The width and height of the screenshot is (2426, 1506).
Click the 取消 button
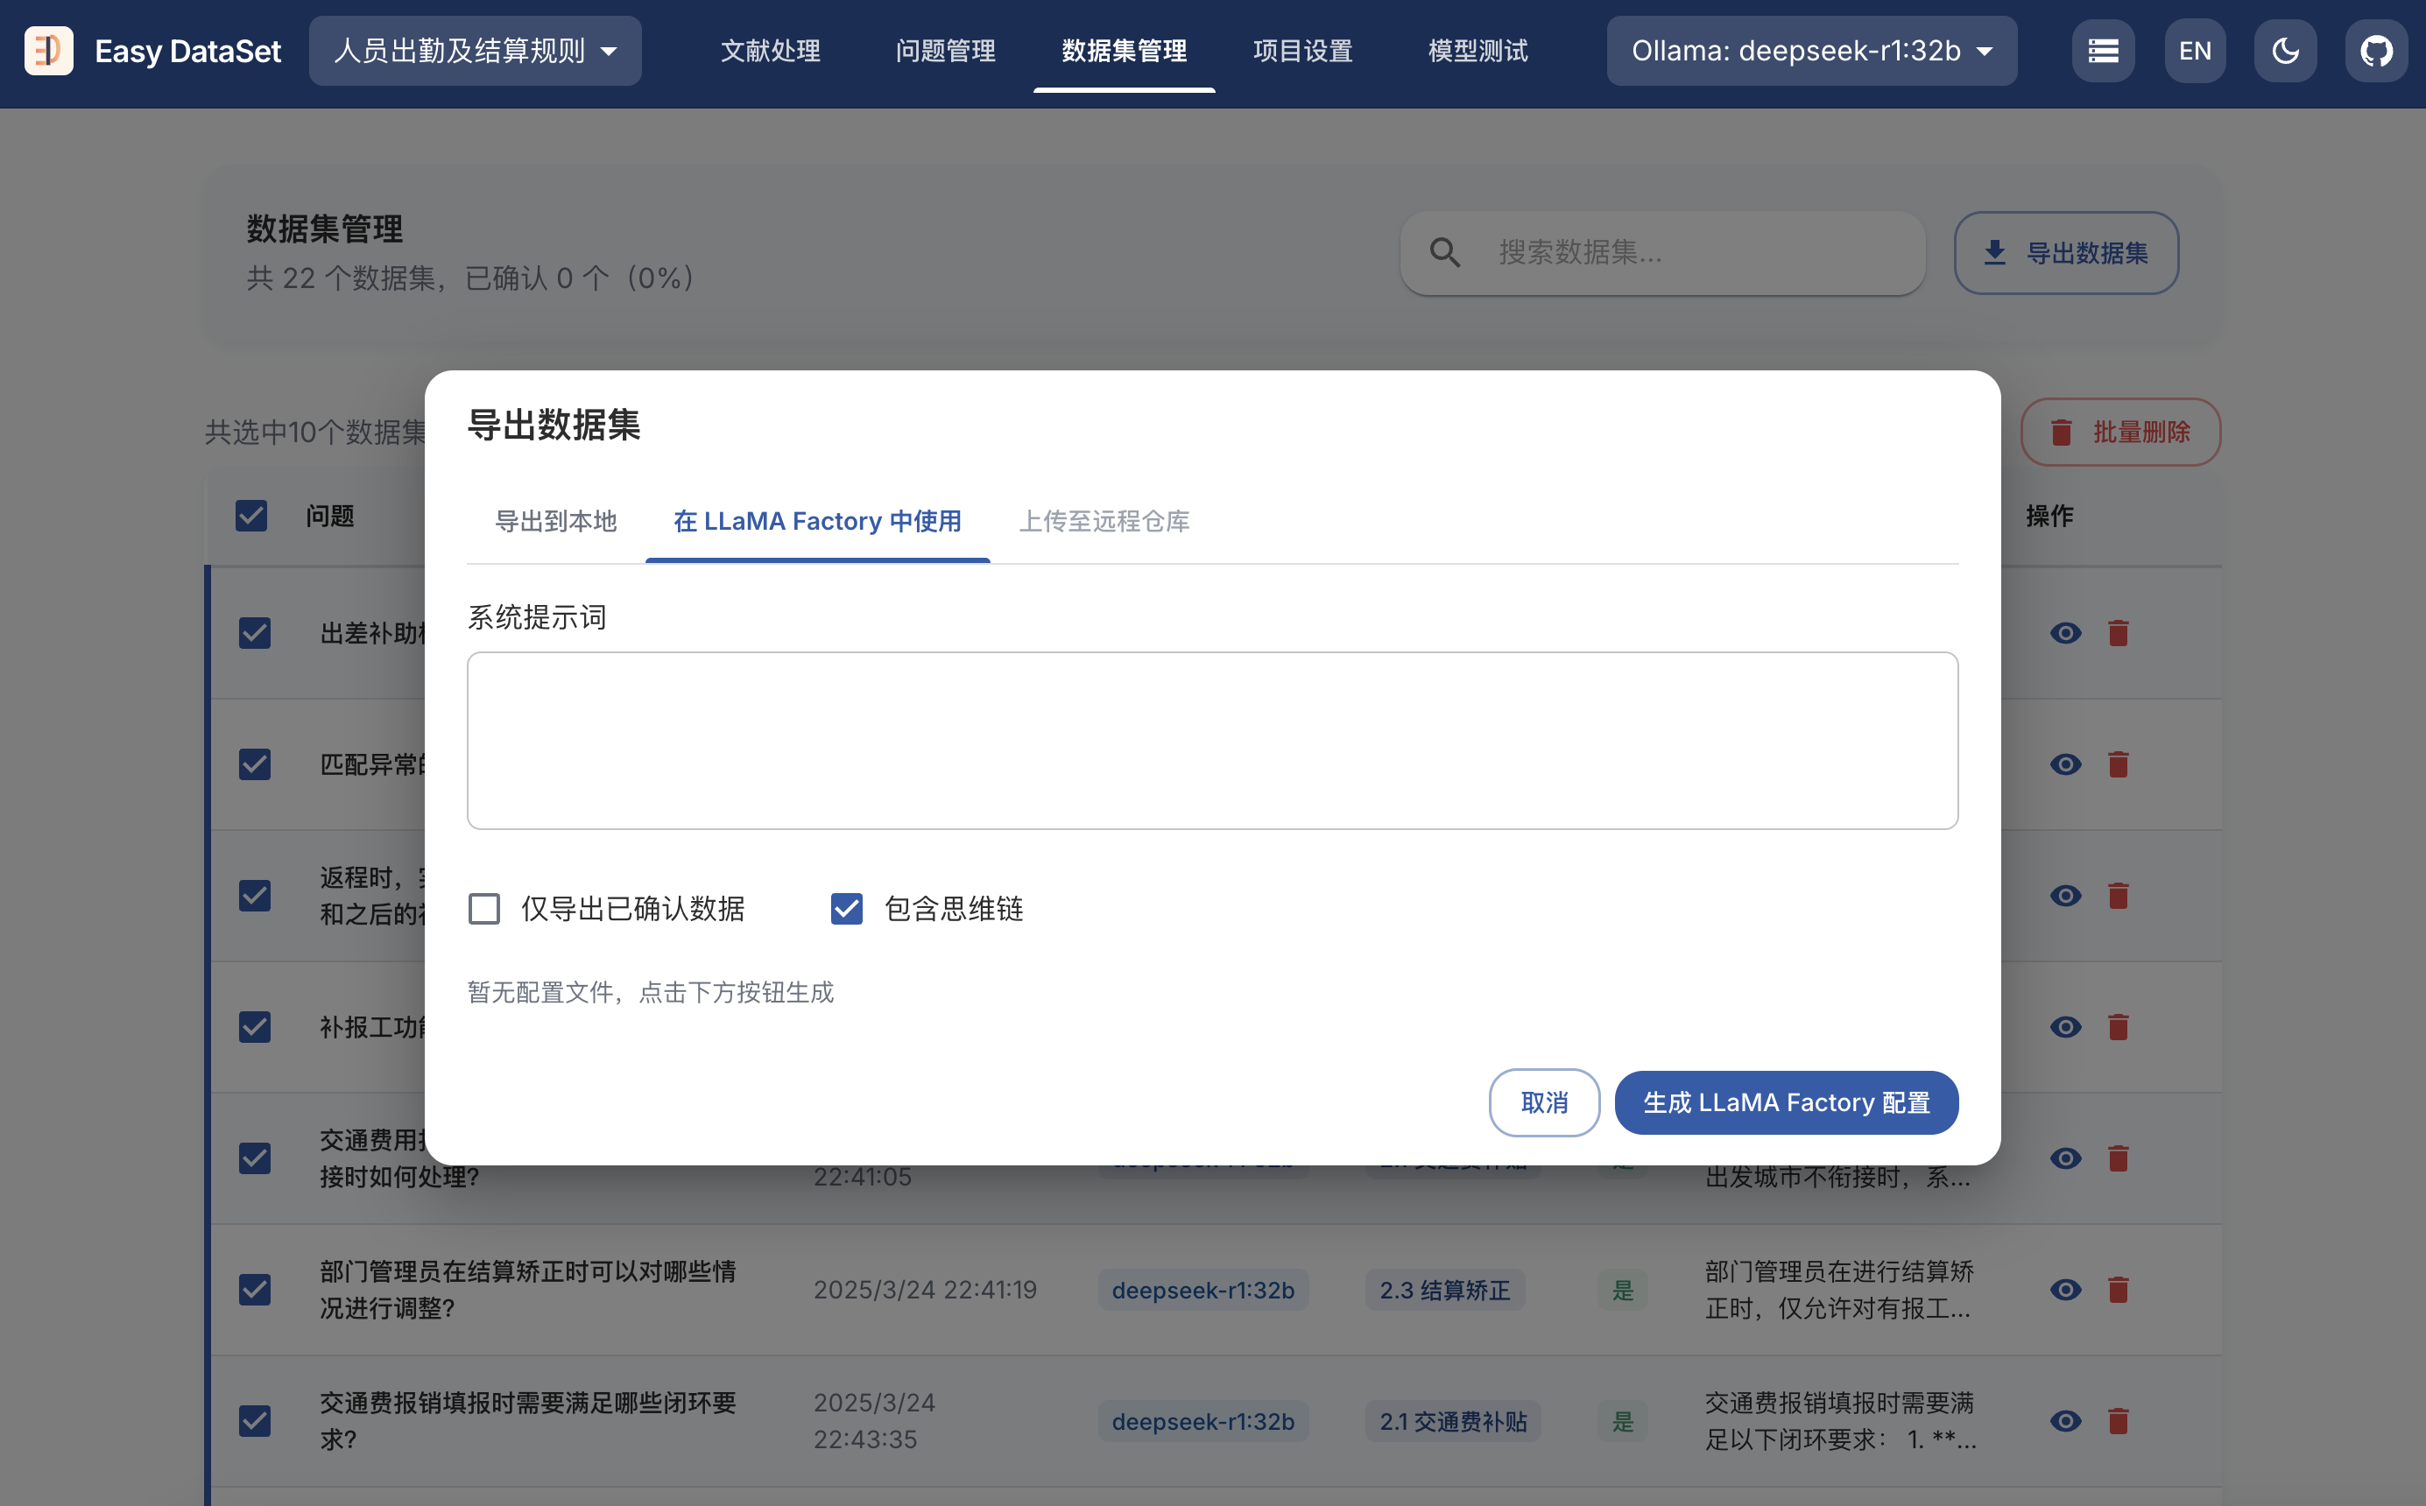[x=1543, y=1102]
